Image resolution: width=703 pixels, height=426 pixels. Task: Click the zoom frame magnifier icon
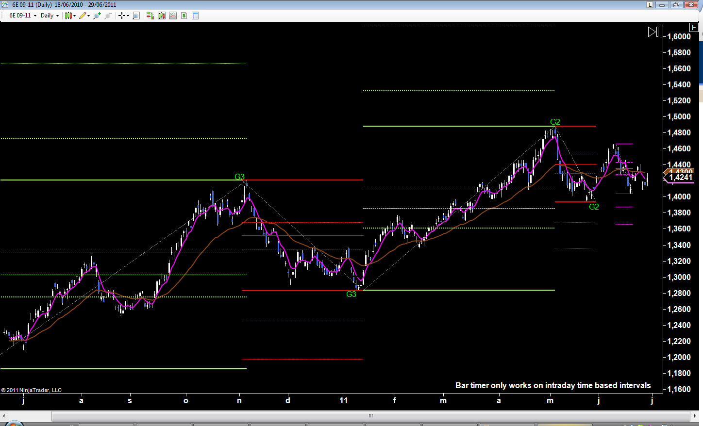click(x=136, y=16)
